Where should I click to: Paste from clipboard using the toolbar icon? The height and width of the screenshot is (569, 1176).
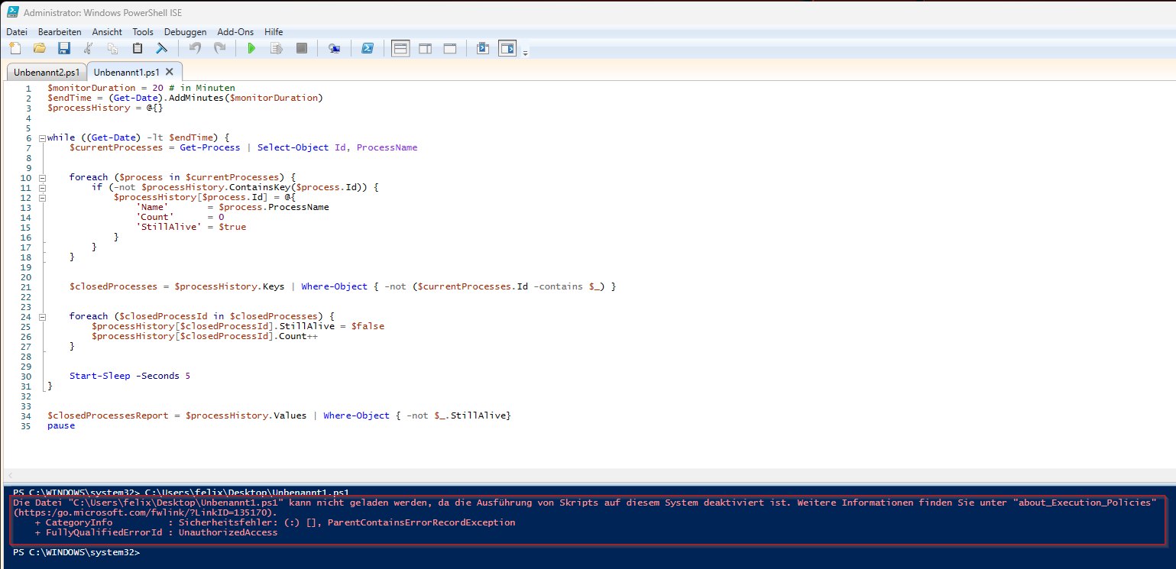tap(138, 49)
